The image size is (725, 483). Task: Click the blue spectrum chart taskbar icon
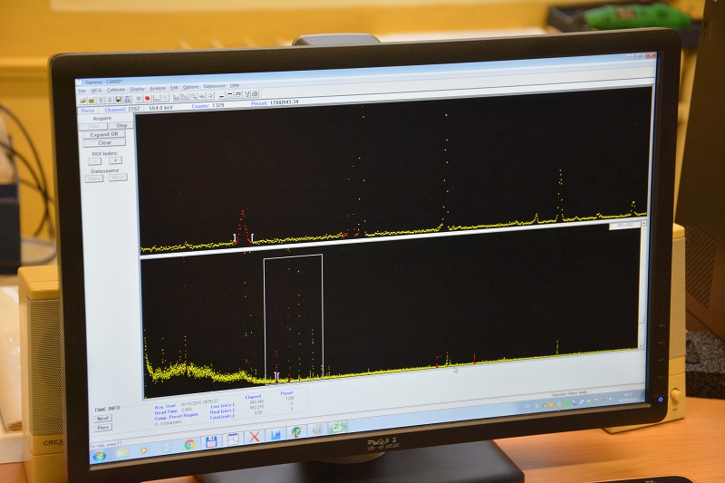pyautogui.click(x=275, y=434)
